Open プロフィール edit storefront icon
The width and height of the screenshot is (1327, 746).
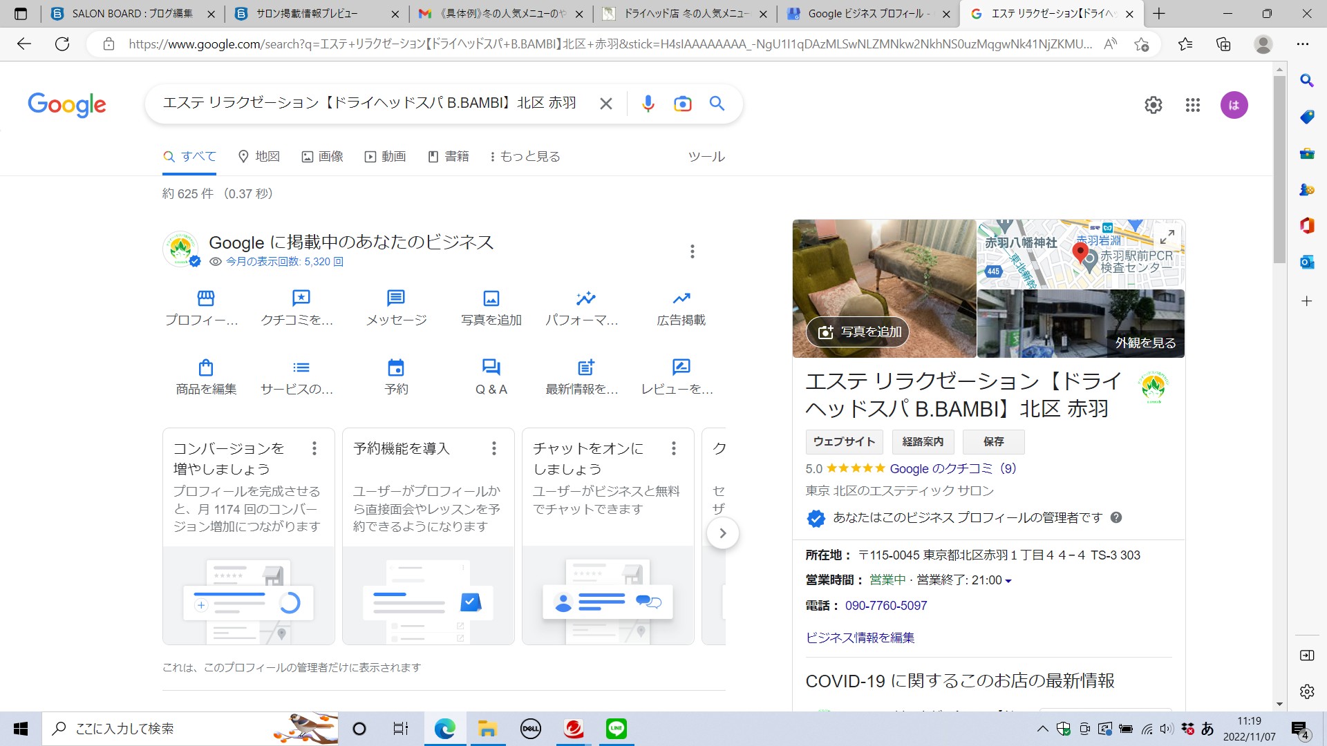206,298
